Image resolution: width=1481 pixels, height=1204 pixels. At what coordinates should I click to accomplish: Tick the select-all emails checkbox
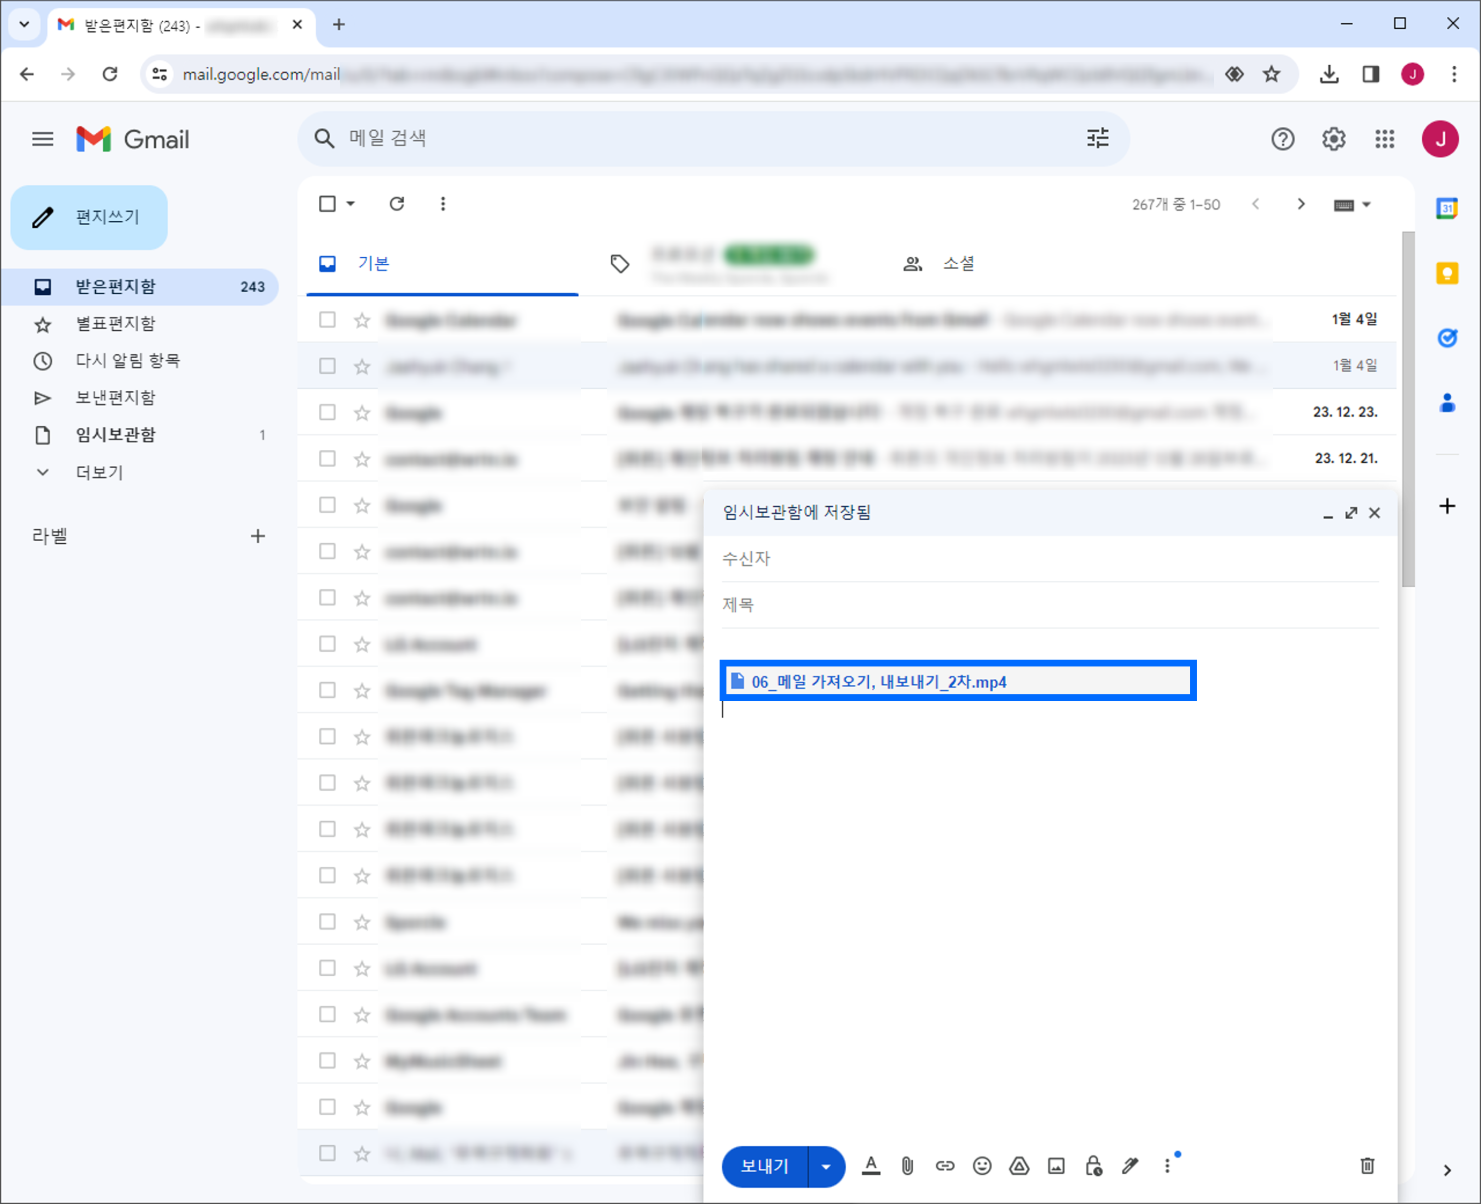pyautogui.click(x=327, y=204)
